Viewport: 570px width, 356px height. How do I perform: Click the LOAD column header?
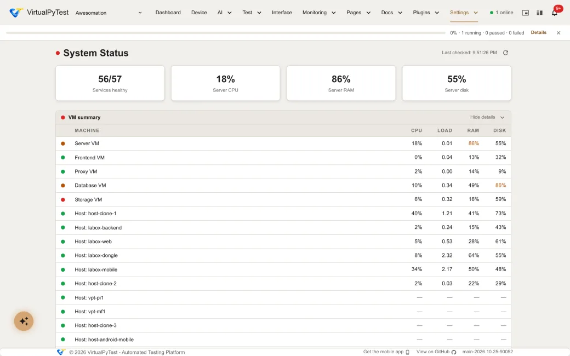pyautogui.click(x=444, y=130)
